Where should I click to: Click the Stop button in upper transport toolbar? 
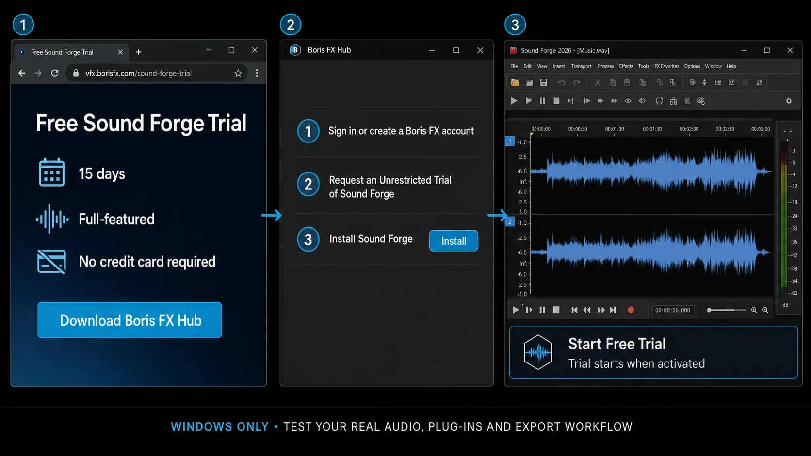point(556,101)
